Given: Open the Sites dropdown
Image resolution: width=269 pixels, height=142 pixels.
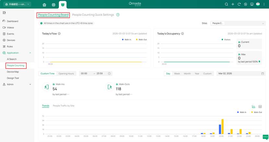Looking at the screenshot, I should click(238, 23).
